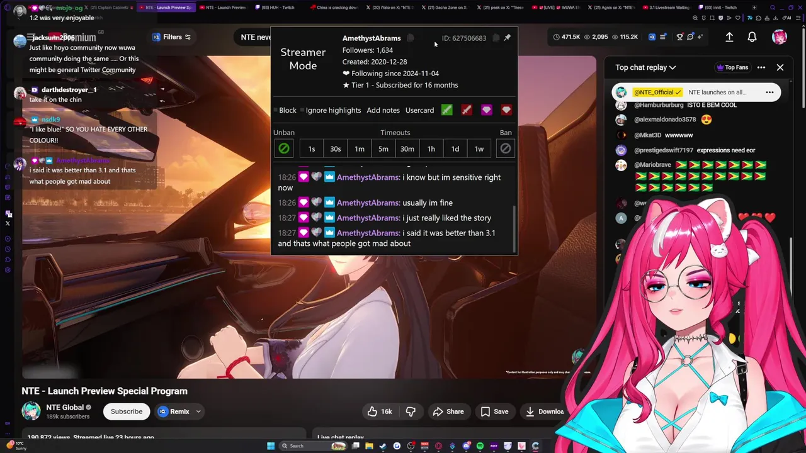Switch to WUWA live tab
Image resolution: width=806 pixels, height=453 pixels.
(557, 8)
